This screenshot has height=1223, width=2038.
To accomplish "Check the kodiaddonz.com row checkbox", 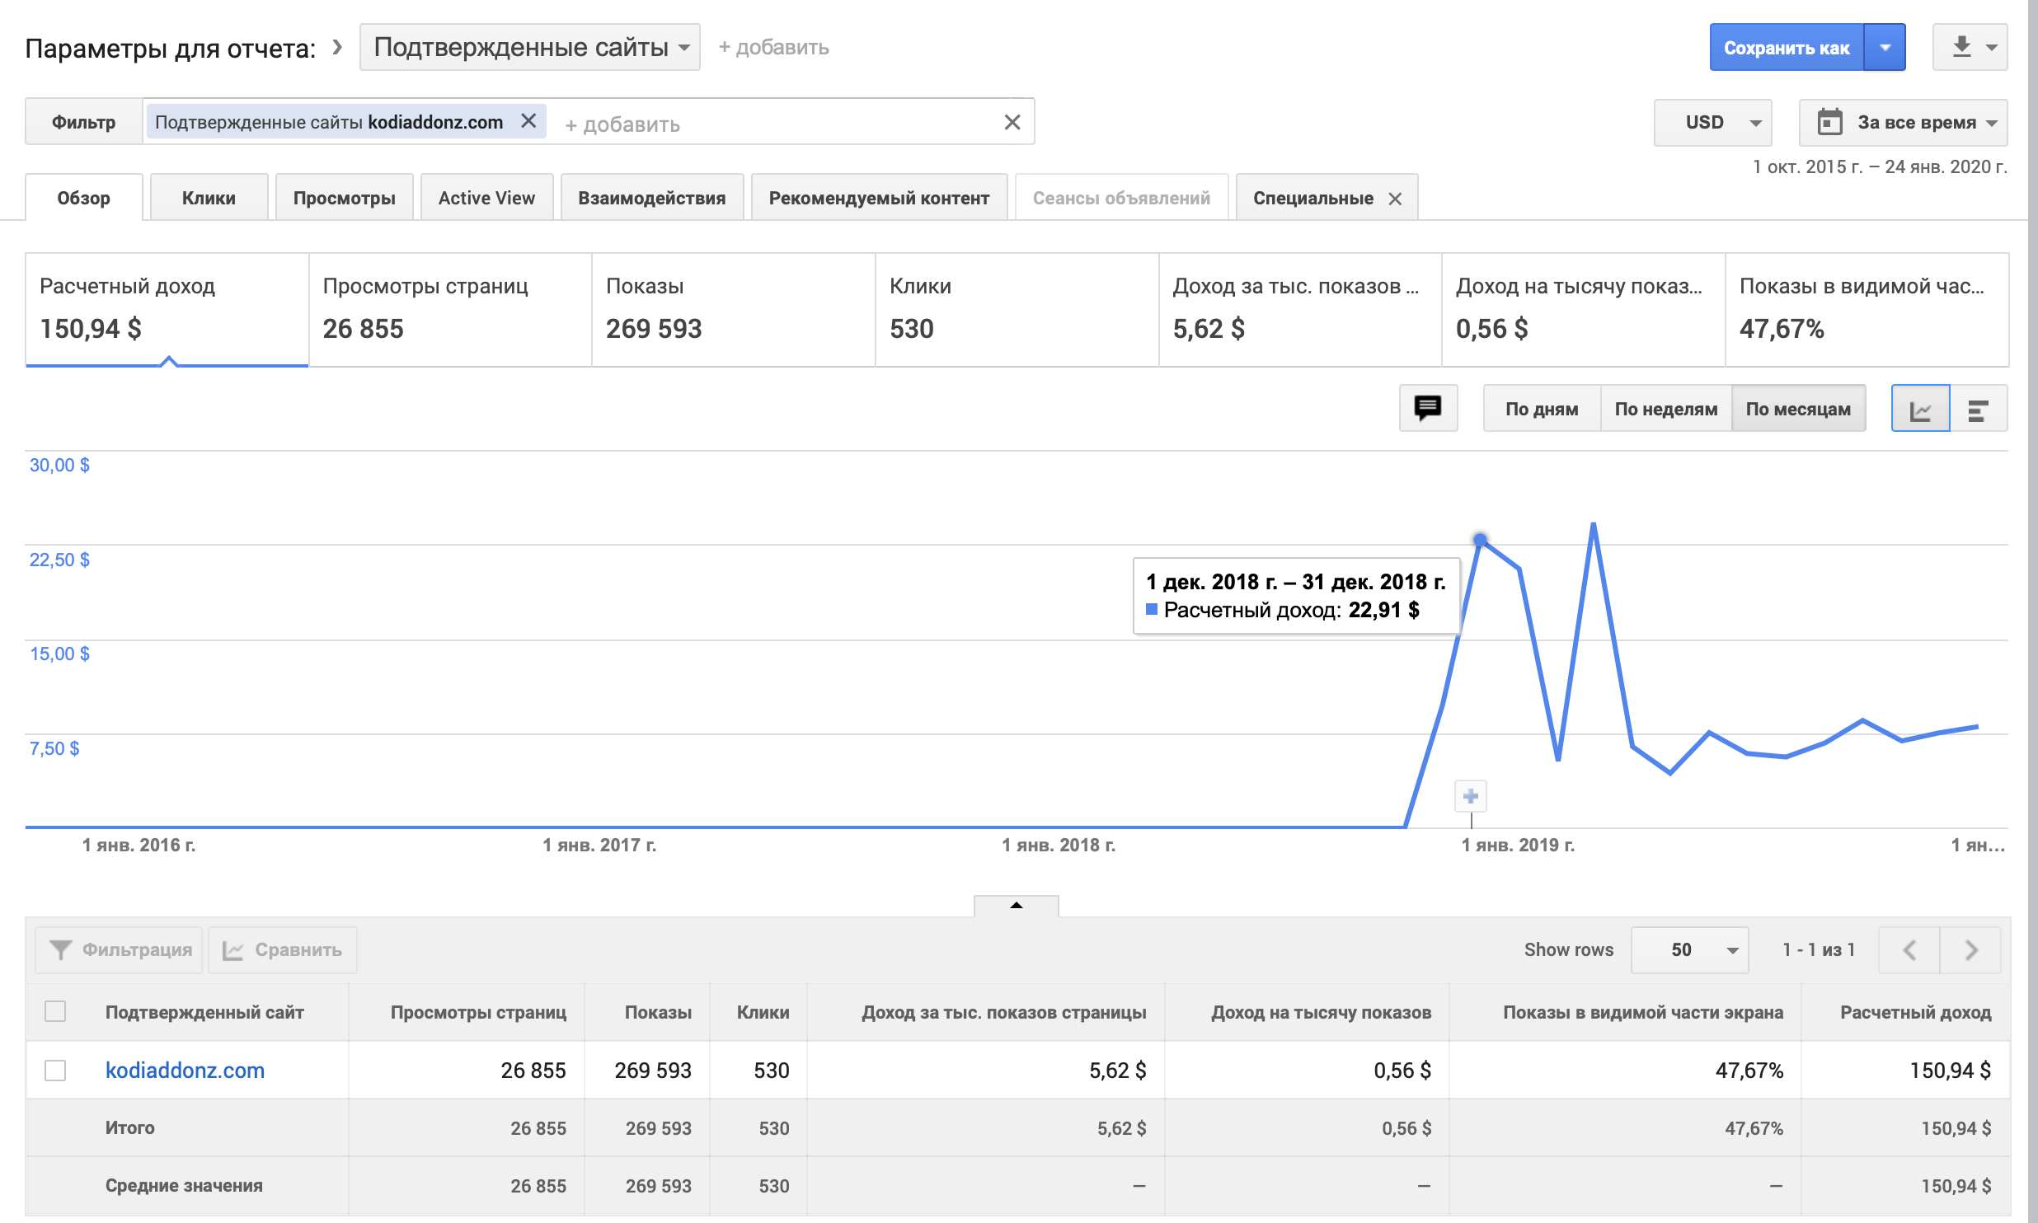I will pos(55,1071).
